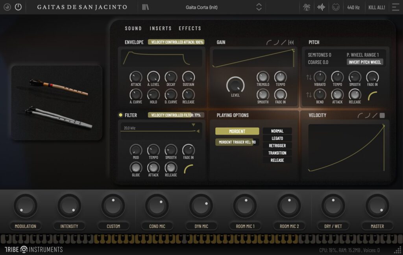Click the Coarse 0.0 value
The width and height of the screenshot is (403, 255).
(x=318, y=62)
